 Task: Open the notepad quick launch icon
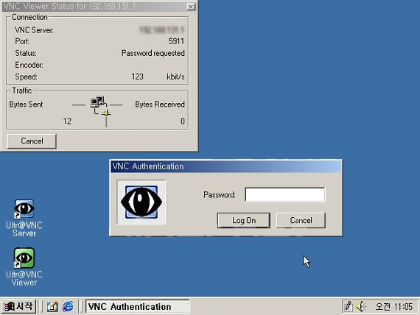[52, 306]
